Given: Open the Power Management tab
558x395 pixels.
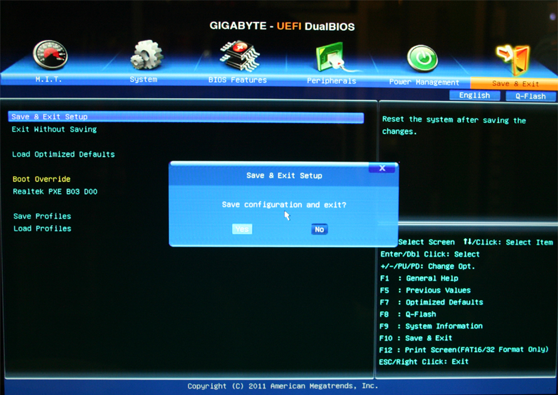Looking at the screenshot, I should (424, 82).
